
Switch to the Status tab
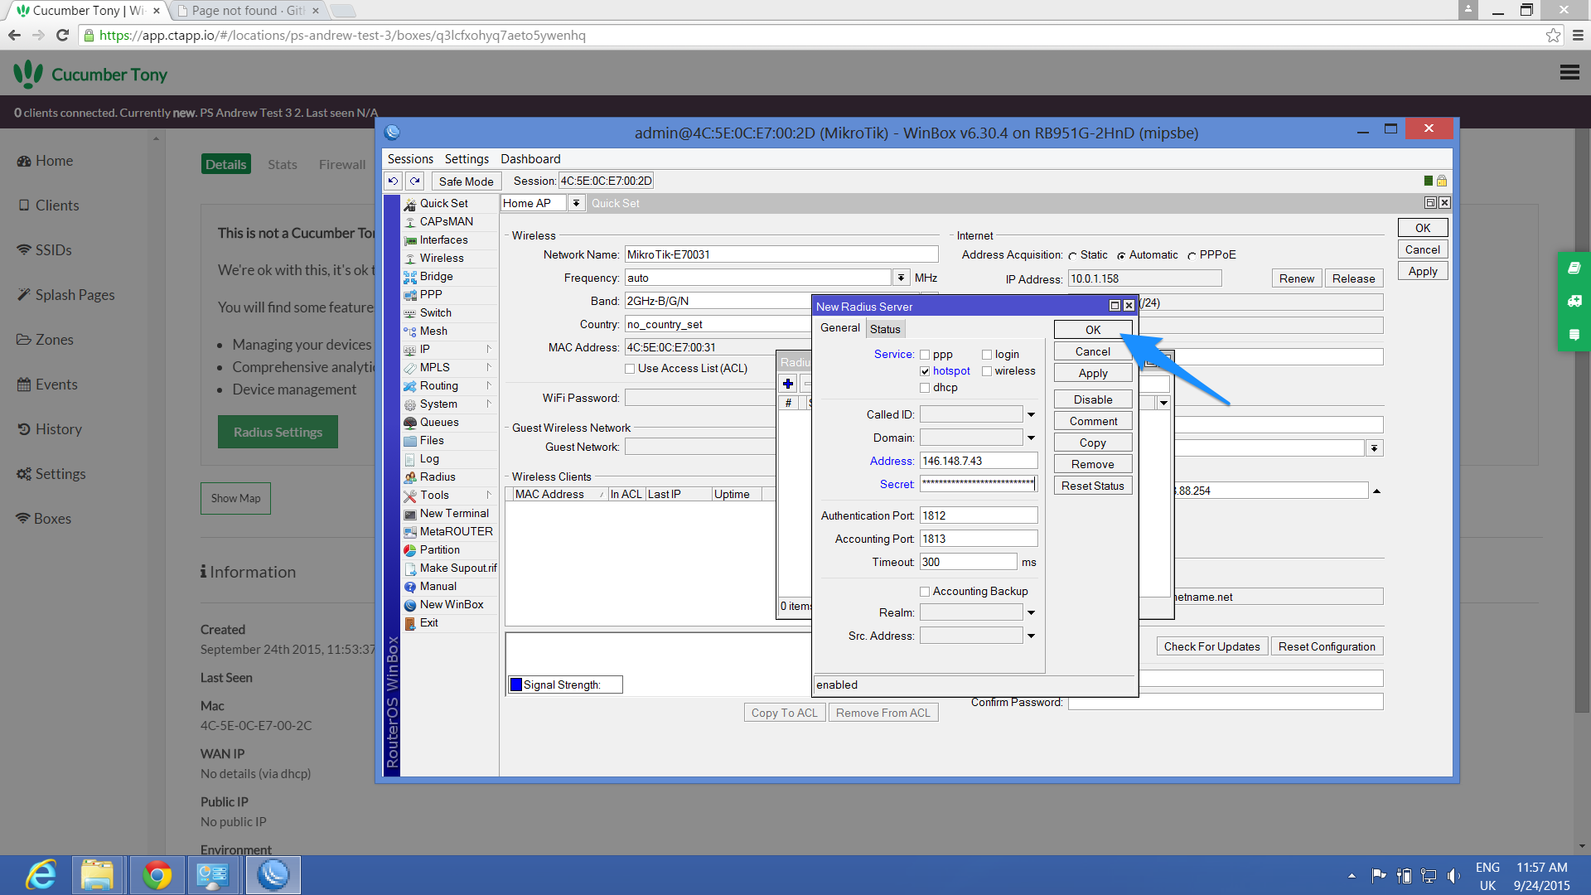(x=885, y=329)
